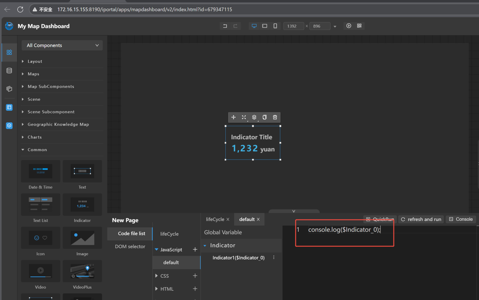Screen dimensions: 479x300
Task: Select the desktop screen size icon
Action: (254, 26)
